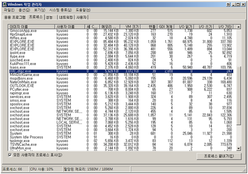Sort by GDI 개체 column header
The height and width of the screenshot is (174, 248).
166,27
